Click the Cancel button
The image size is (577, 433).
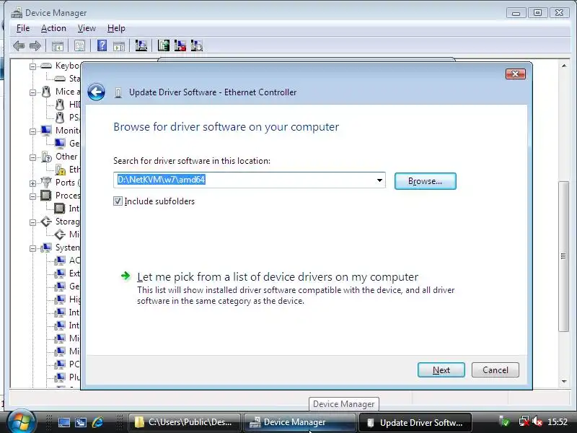[495, 370]
